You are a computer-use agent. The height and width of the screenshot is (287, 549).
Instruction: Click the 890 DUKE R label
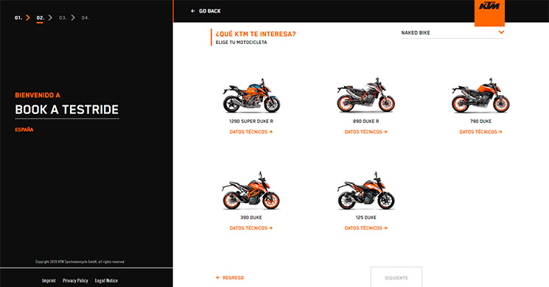click(x=366, y=121)
